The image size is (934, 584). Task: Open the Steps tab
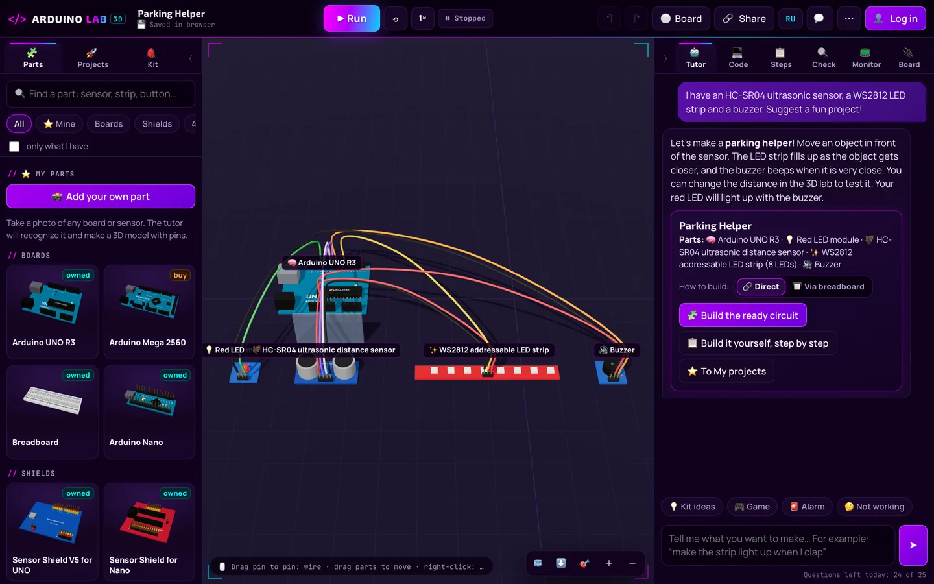pyautogui.click(x=781, y=58)
